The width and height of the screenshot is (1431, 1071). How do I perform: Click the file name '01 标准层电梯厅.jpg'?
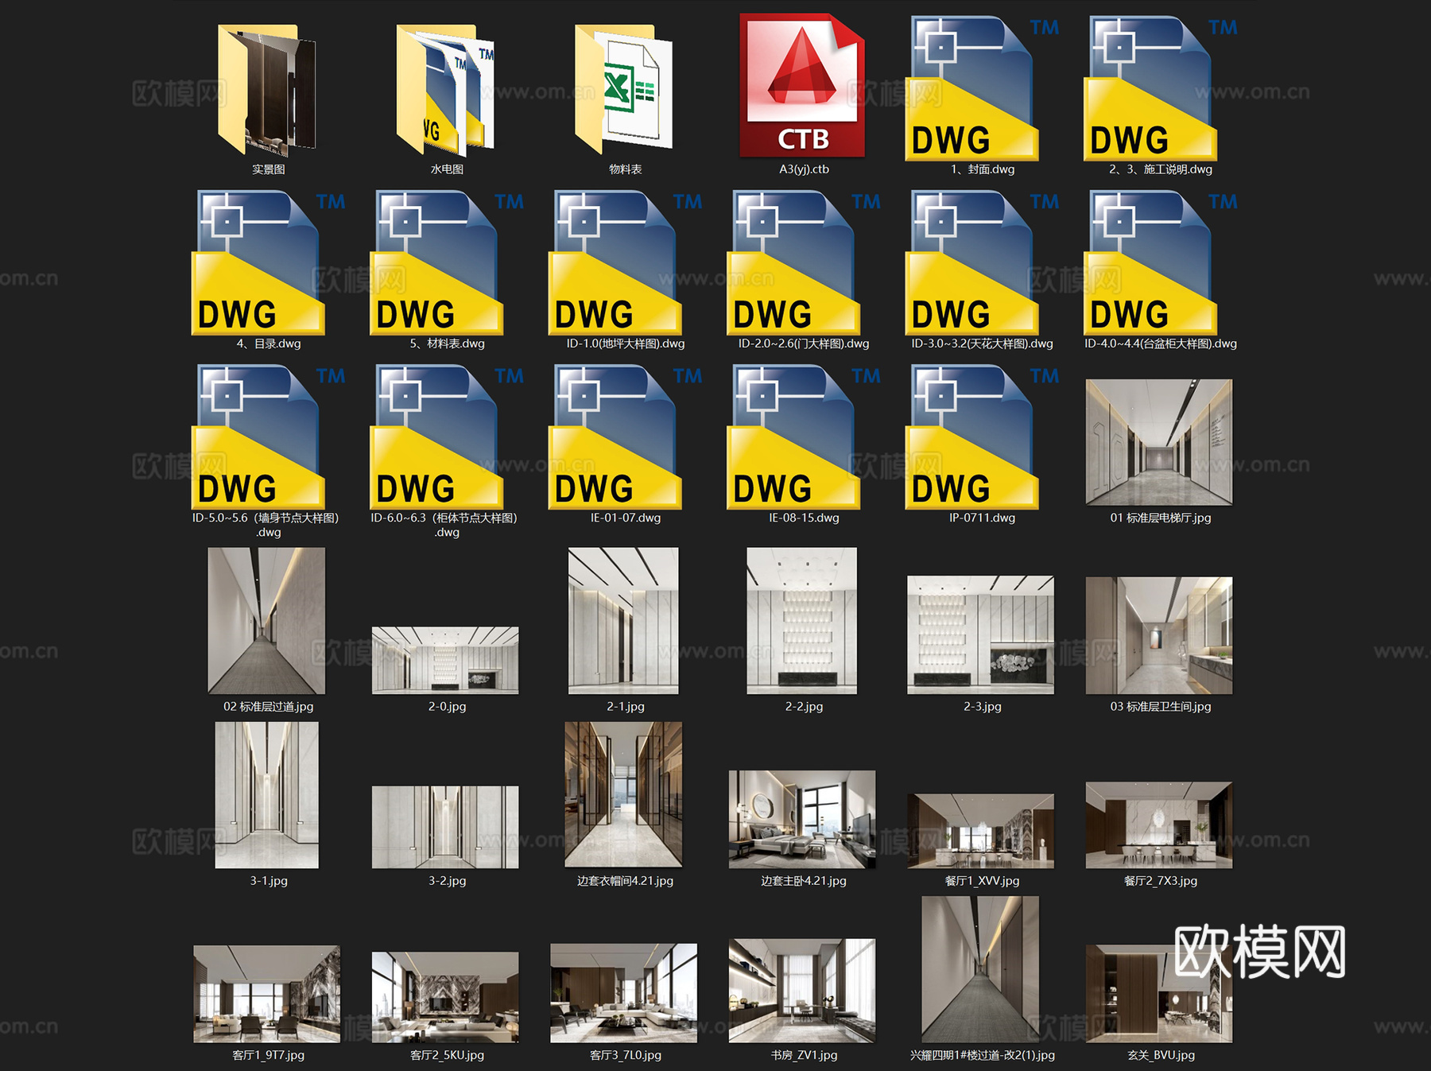[x=1161, y=518]
